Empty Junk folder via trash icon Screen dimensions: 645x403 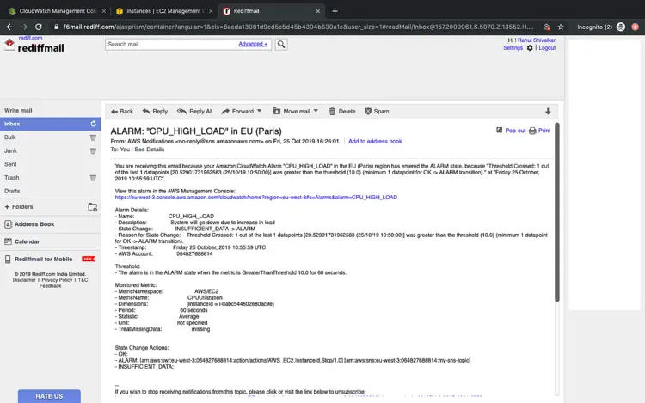tap(93, 151)
